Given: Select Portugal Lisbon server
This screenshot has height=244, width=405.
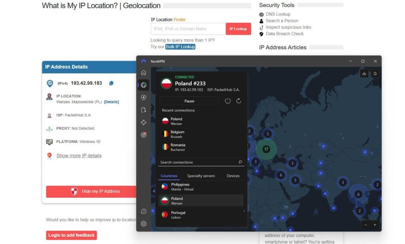Looking at the screenshot, I should click(x=201, y=215).
